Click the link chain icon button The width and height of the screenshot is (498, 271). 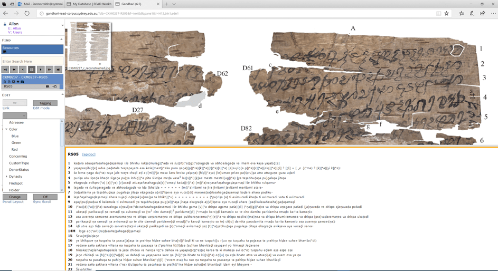click(x=14, y=103)
